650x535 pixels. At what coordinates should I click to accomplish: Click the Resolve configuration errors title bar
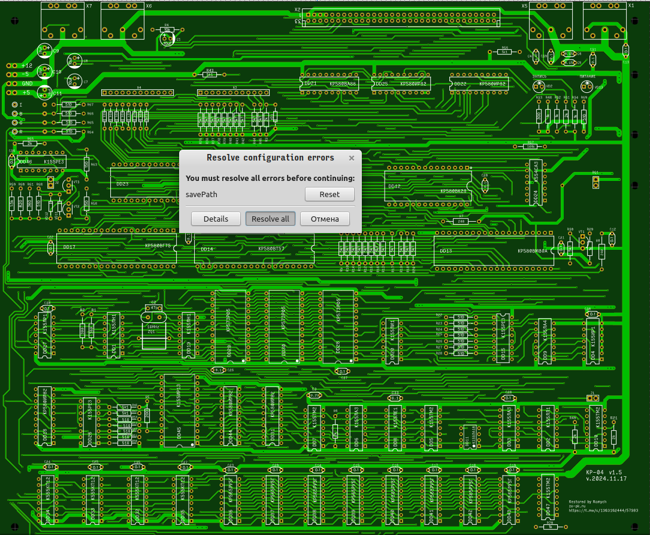pos(270,158)
